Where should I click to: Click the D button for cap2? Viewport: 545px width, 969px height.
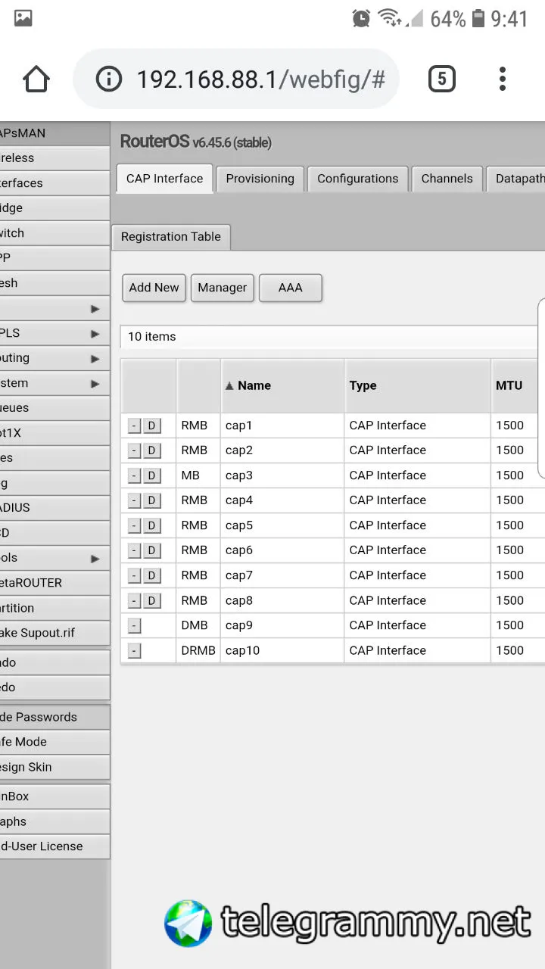click(151, 451)
